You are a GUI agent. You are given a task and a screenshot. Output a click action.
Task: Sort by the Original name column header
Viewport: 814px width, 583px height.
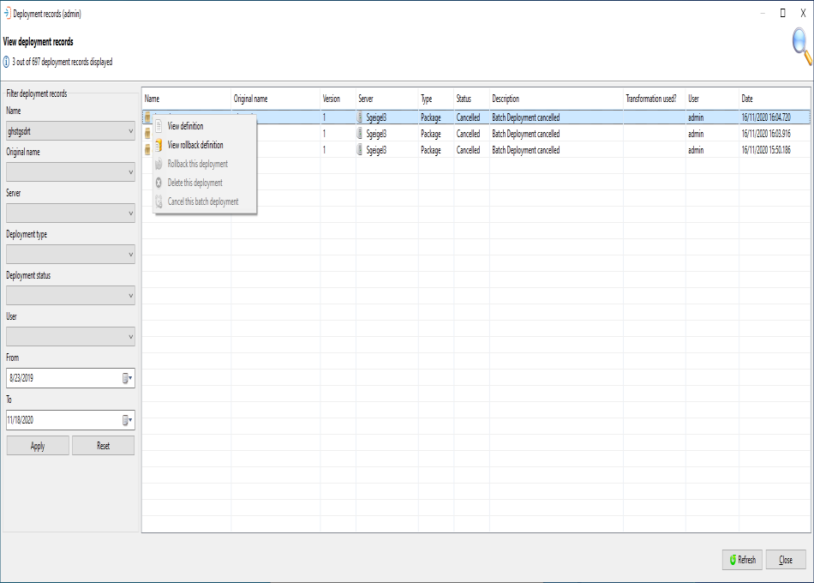[x=275, y=99]
